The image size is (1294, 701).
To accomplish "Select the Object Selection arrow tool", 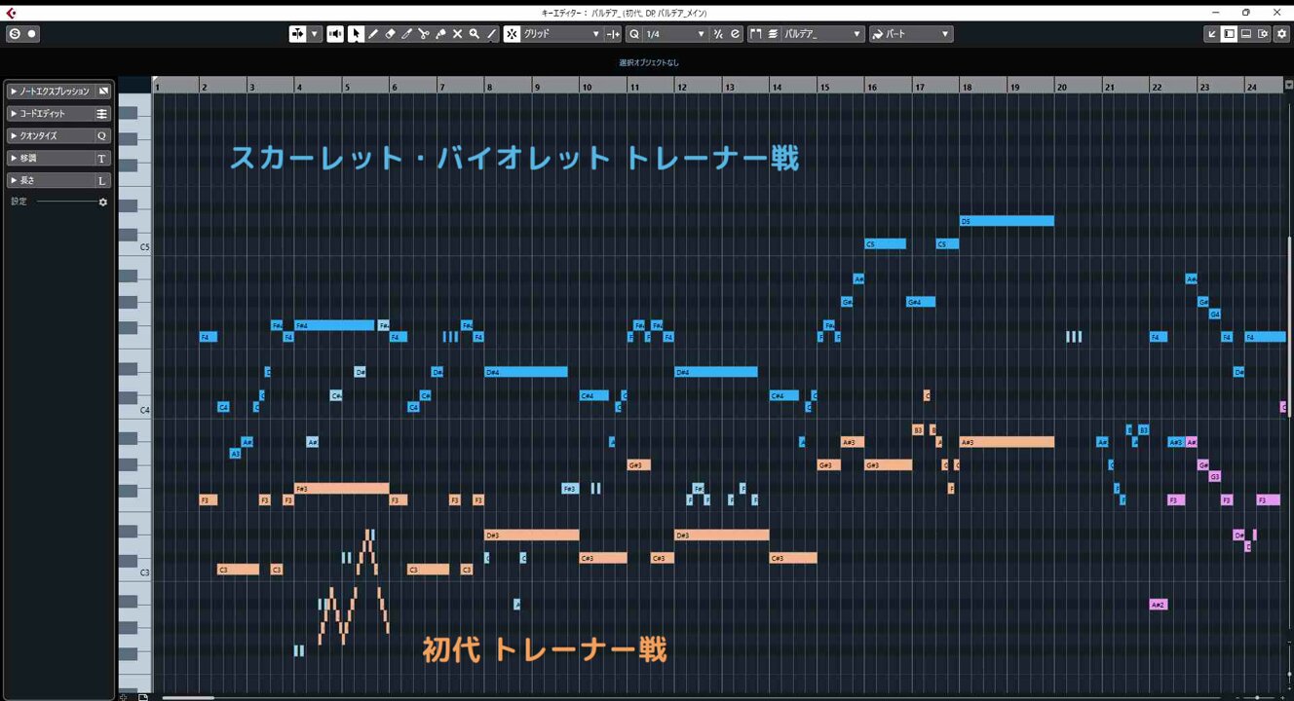I will (357, 34).
